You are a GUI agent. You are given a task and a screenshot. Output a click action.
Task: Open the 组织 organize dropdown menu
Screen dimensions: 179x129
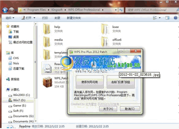point(10,18)
